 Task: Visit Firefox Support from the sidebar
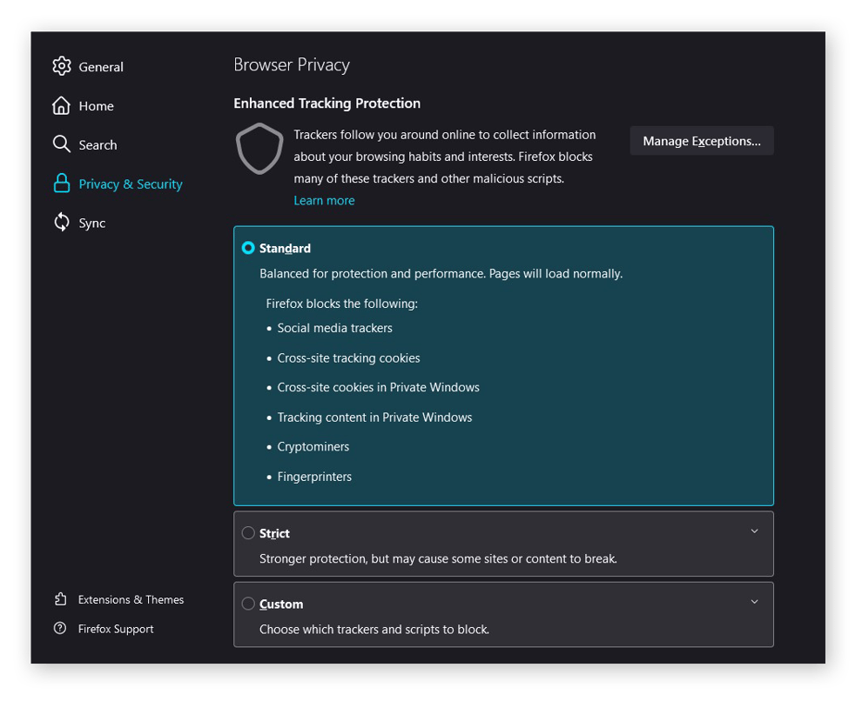pos(116,629)
